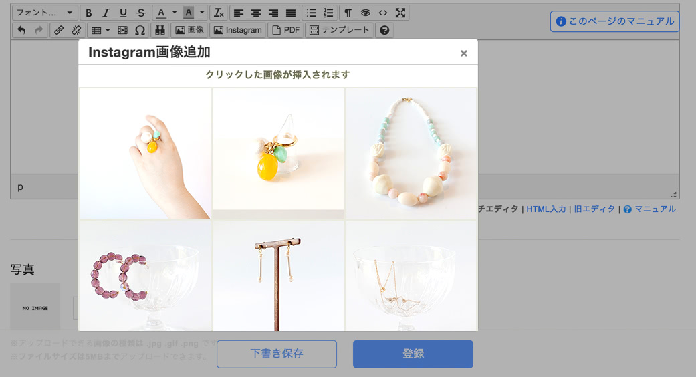This screenshot has height=377, width=696.
Task: Clear formatting with the Tx icon
Action: pos(219,13)
